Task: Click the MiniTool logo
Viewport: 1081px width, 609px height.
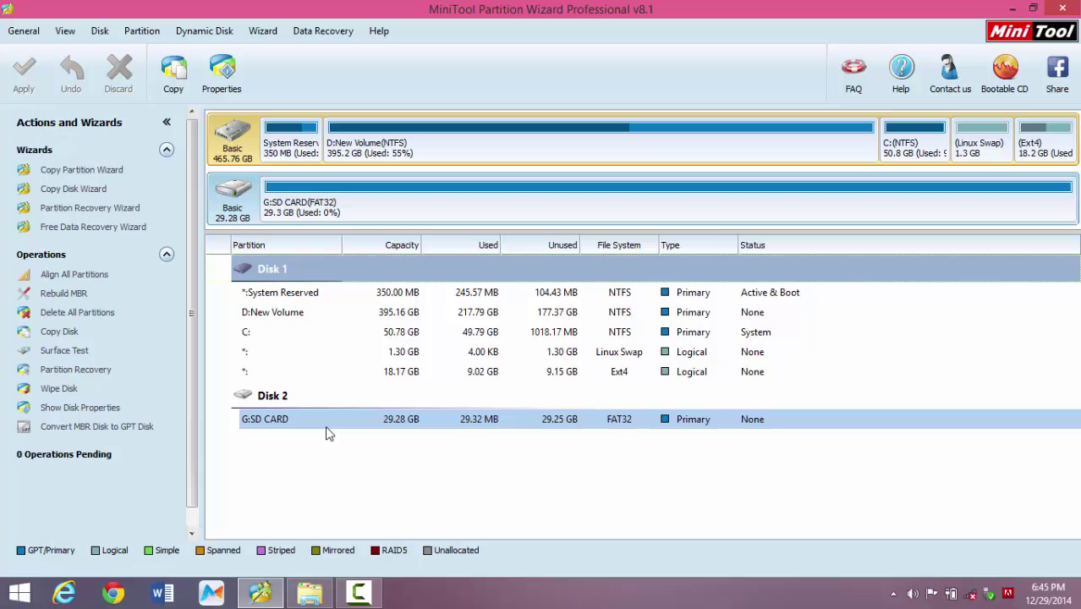Action: (1031, 31)
